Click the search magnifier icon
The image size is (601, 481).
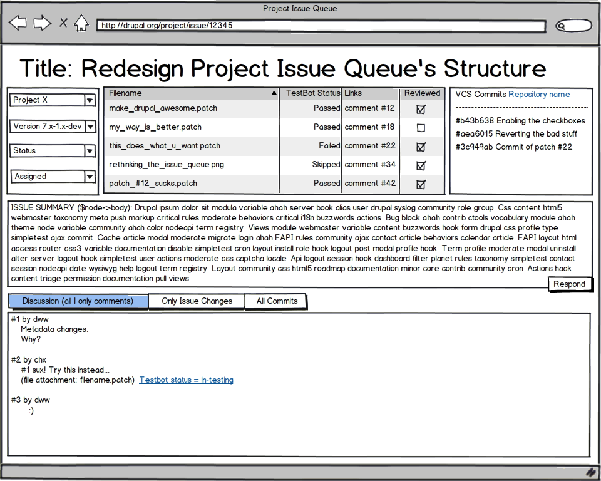[x=562, y=26]
